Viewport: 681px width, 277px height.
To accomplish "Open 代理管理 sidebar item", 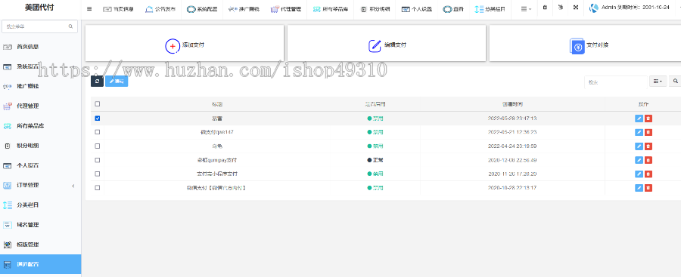I will [40, 106].
